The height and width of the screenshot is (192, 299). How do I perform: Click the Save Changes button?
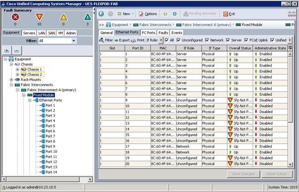click(243, 174)
